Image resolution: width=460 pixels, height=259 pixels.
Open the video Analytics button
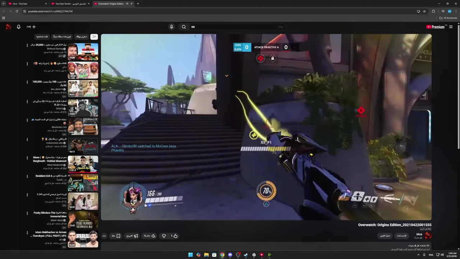point(401,236)
